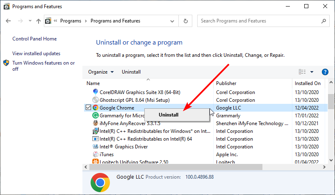
Task: Click the Logitech Unifying Software icon
Action: click(x=95, y=161)
